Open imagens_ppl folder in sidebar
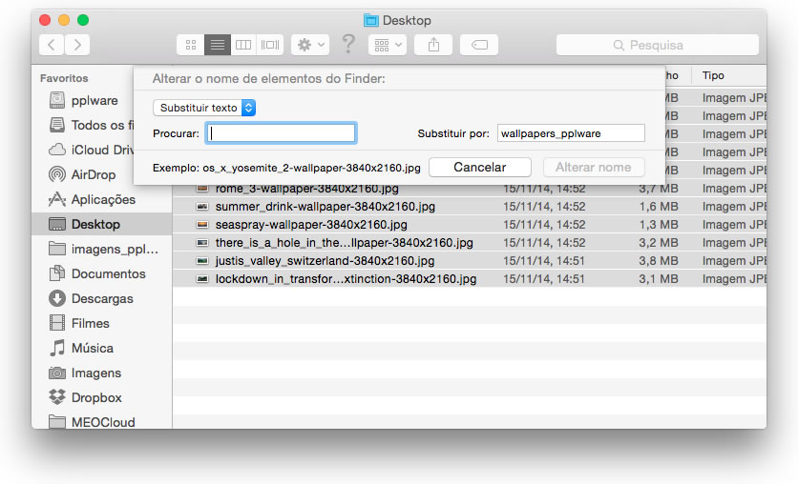The height and width of the screenshot is (484, 798). (x=104, y=249)
